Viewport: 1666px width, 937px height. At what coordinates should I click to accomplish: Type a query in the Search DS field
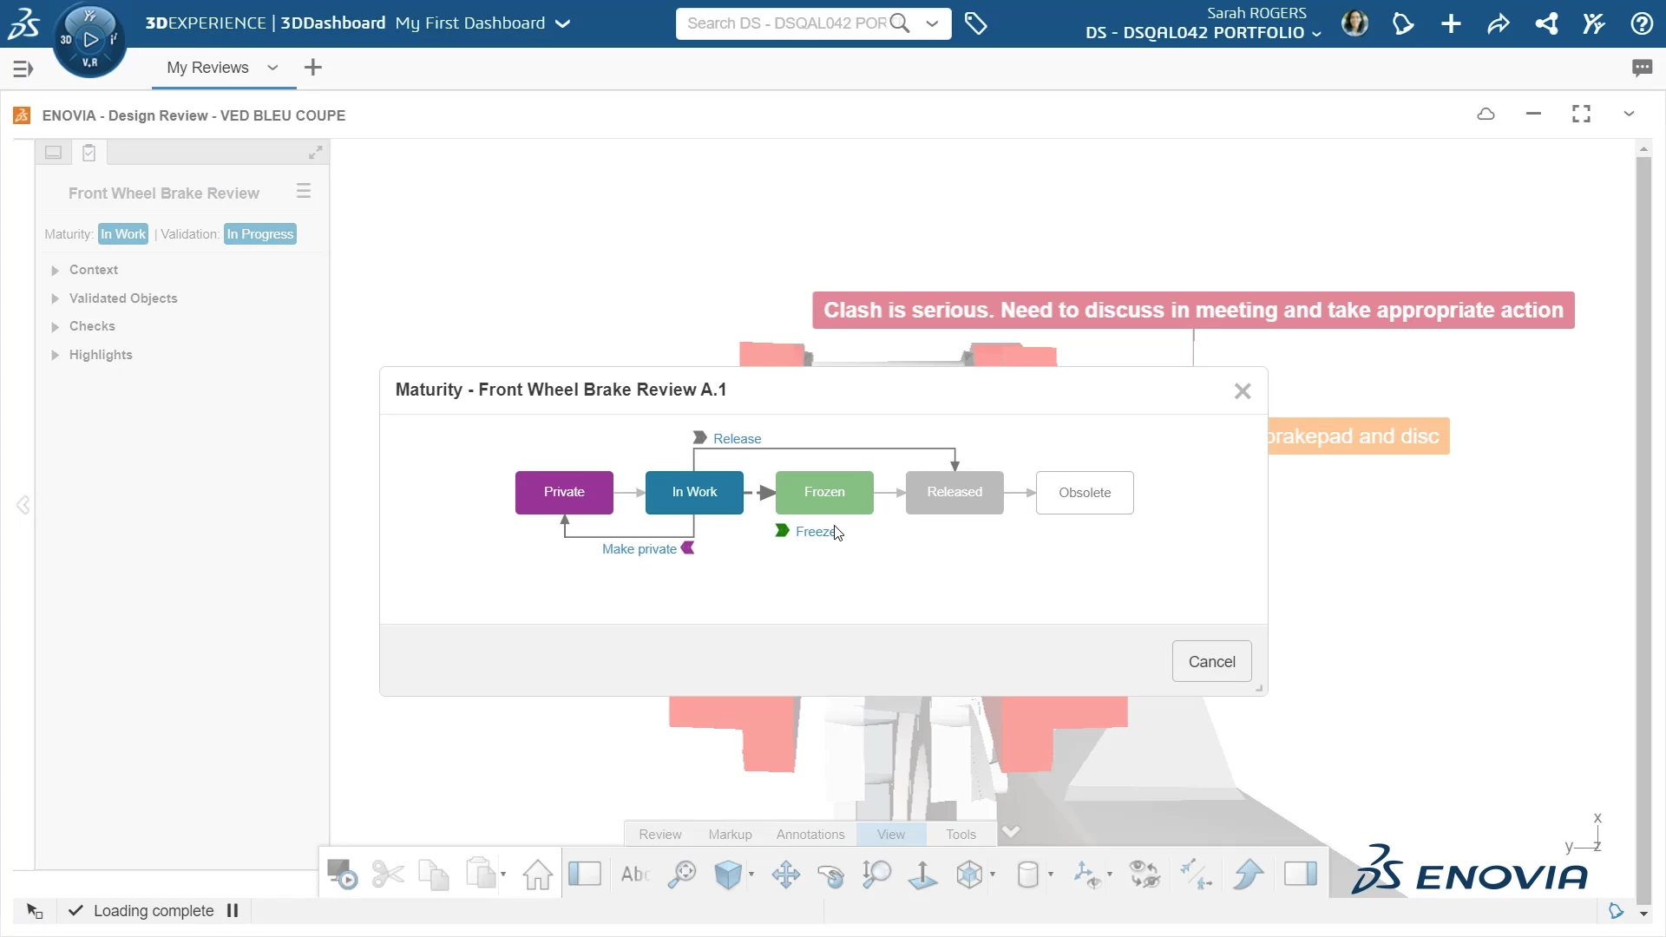coord(781,23)
